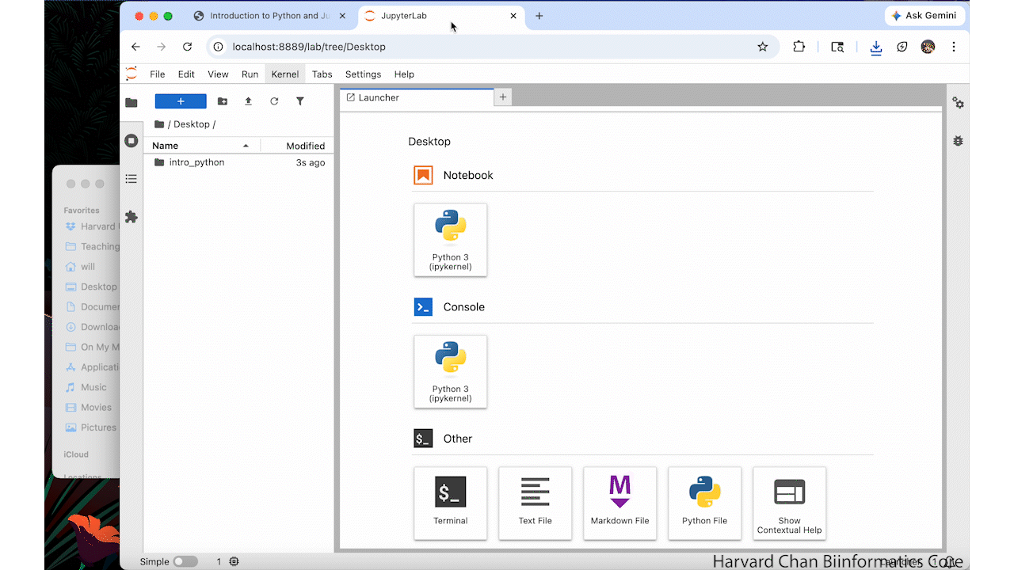Open the Kernel menu

coord(284,74)
